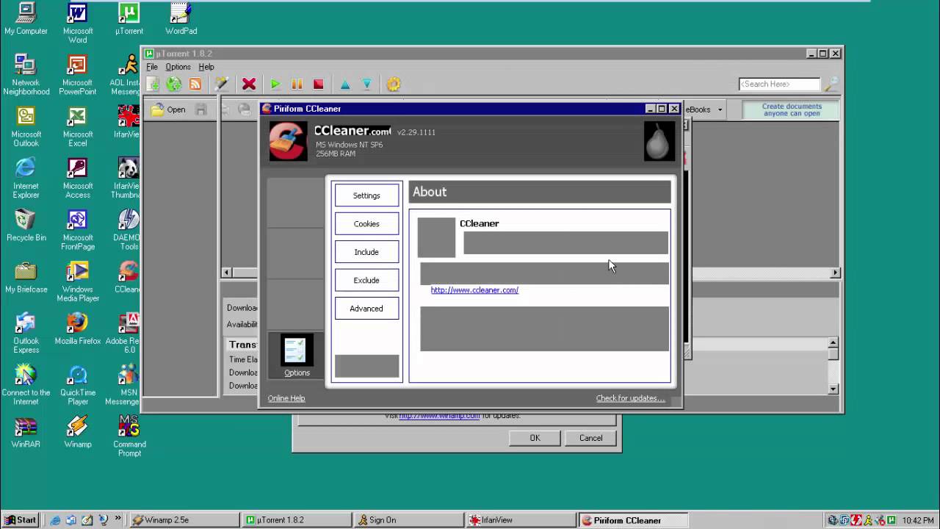Image resolution: width=940 pixels, height=529 pixels.
Task: Click Internet Explorer quick launch icon
Action: (x=55, y=520)
